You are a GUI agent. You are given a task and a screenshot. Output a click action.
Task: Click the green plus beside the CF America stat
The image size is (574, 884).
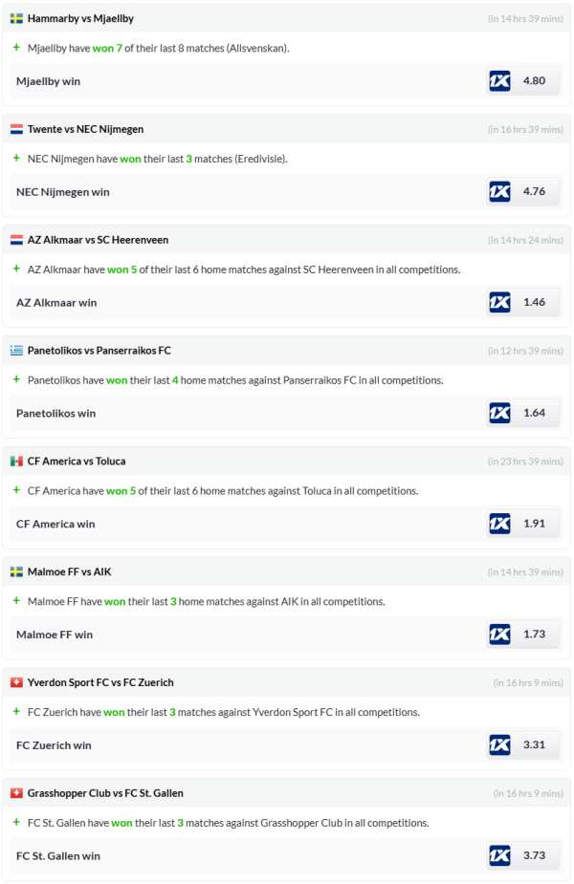pyautogui.click(x=16, y=490)
